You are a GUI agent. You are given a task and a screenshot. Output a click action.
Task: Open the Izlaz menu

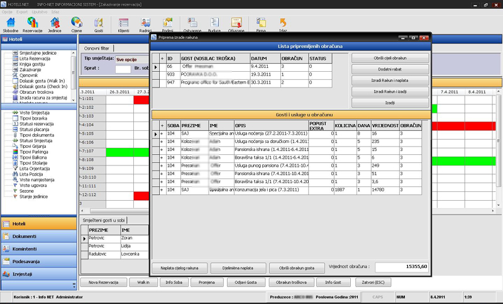[55, 12]
